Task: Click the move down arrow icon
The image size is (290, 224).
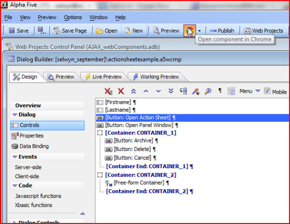Action: tap(158, 91)
